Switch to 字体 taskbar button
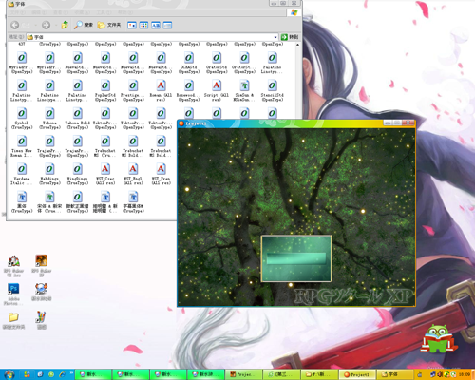This screenshot has height=380, width=475. [x=395, y=374]
